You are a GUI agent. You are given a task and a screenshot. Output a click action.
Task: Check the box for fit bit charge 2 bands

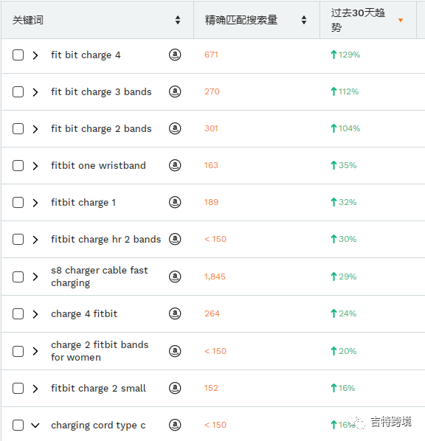18,128
